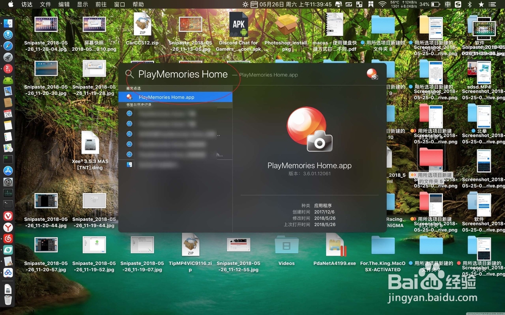Select Snipaste_2018-05-26_11-20-04.jpg thumbnail
The image size is (505, 315).
pos(46,24)
